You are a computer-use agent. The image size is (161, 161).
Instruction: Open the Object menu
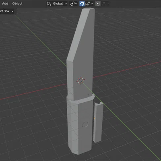point(17,4)
